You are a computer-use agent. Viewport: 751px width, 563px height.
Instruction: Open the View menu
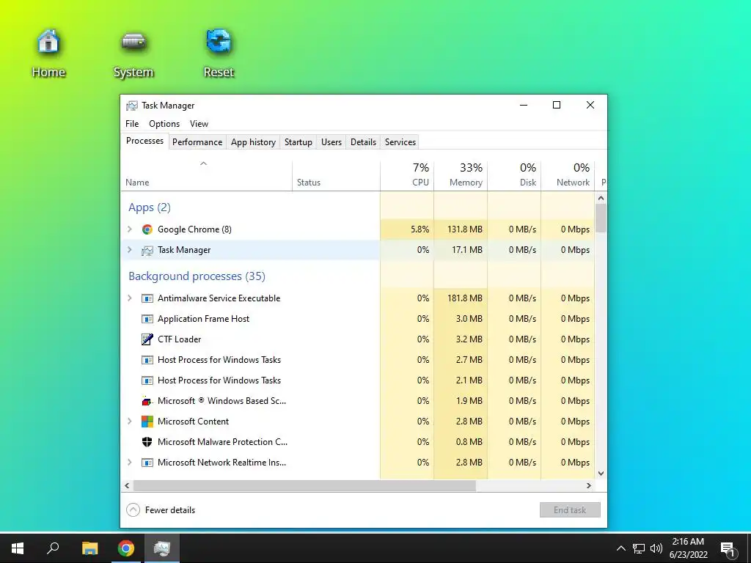point(199,124)
